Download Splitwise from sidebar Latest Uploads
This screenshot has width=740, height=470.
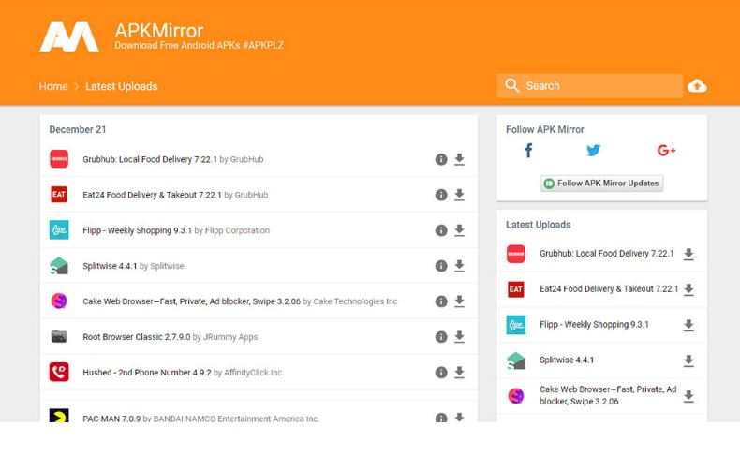688,360
